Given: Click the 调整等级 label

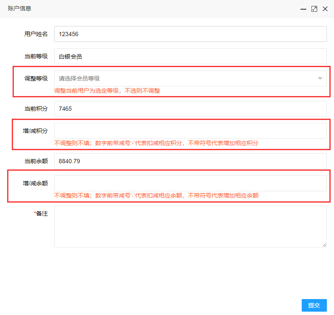Looking at the screenshot, I should (36, 78).
